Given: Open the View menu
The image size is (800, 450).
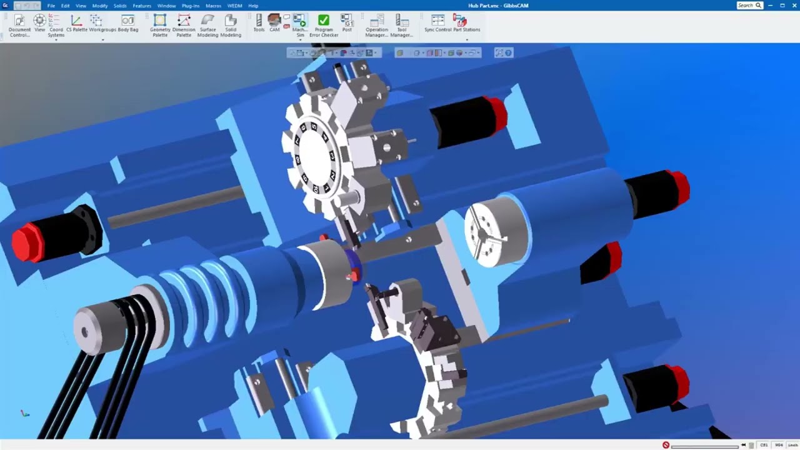Looking at the screenshot, I should [81, 6].
